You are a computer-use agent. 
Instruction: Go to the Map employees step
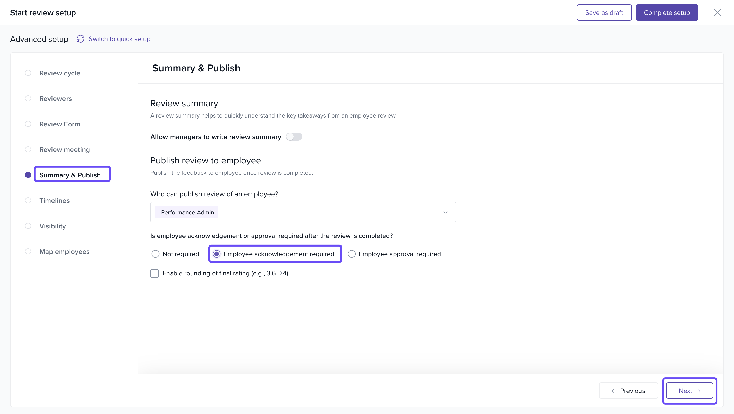pyautogui.click(x=64, y=252)
